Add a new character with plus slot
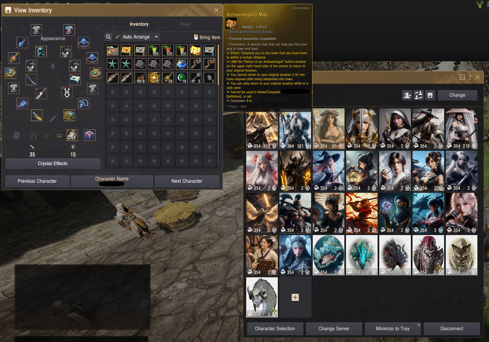The height and width of the screenshot is (342, 489). click(295, 297)
